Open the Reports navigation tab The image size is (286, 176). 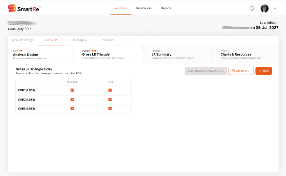coord(166,8)
